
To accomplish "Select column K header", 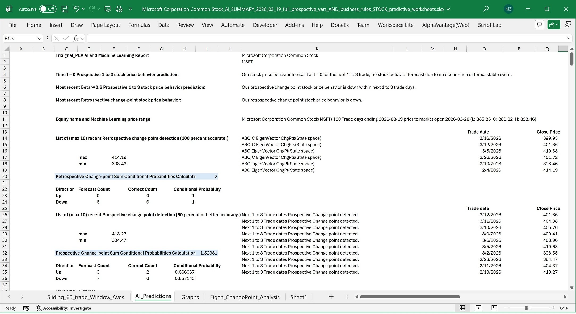I will [317, 49].
